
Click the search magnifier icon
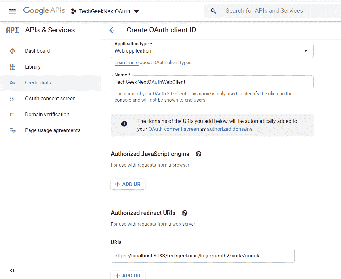[x=213, y=11]
